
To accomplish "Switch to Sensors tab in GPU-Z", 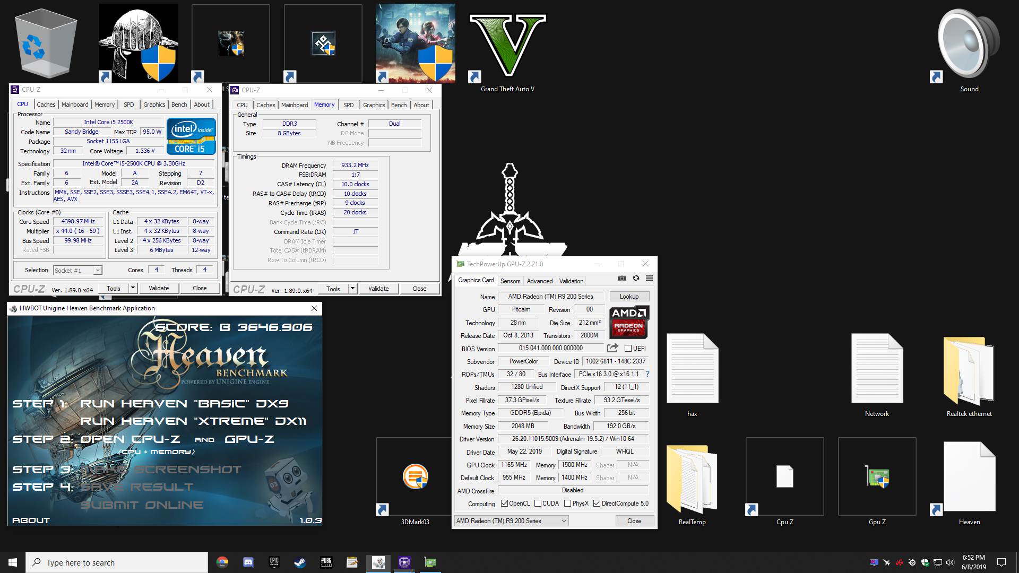I will click(510, 281).
